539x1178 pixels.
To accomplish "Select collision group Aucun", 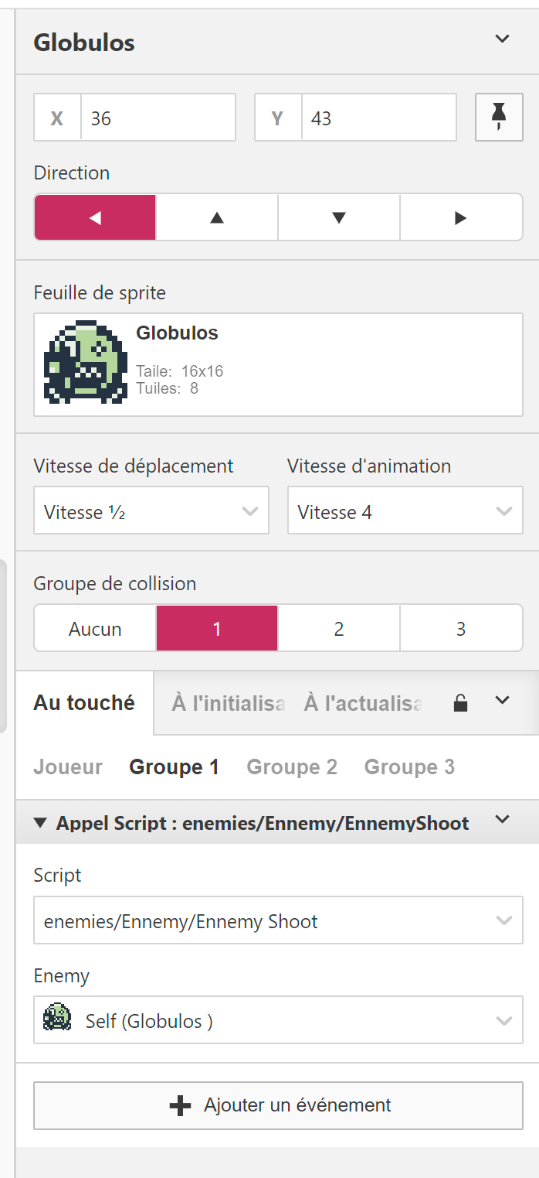I will click(x=95, y=629).
